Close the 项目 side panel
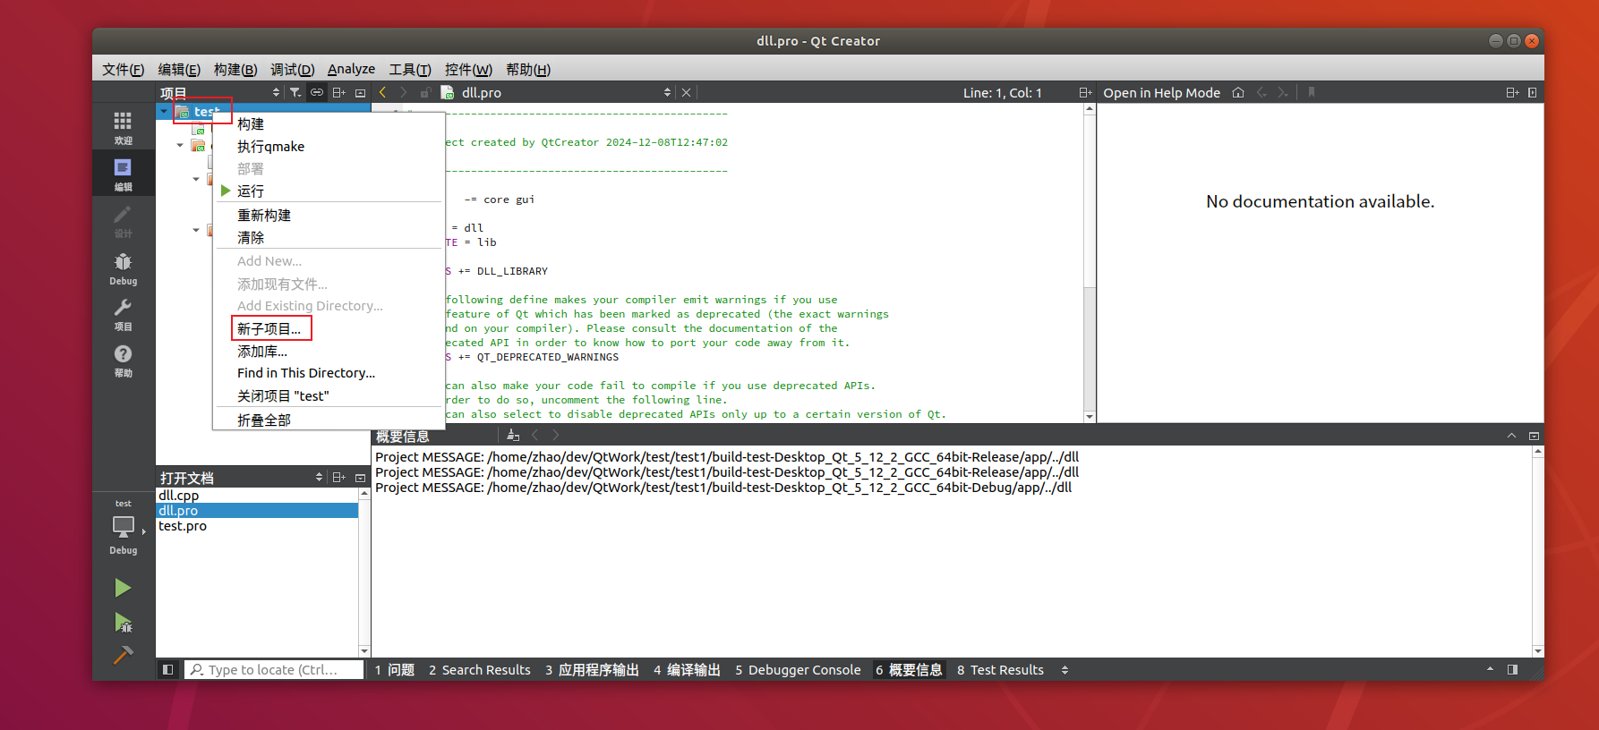Image resolution: width=1599 pixels, height=730 pixels. (x=360, y=93)
